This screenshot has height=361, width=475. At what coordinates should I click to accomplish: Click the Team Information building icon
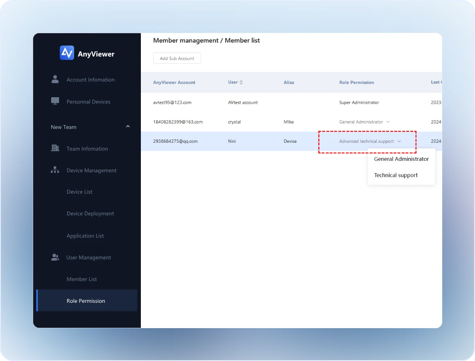coord(55,148)
